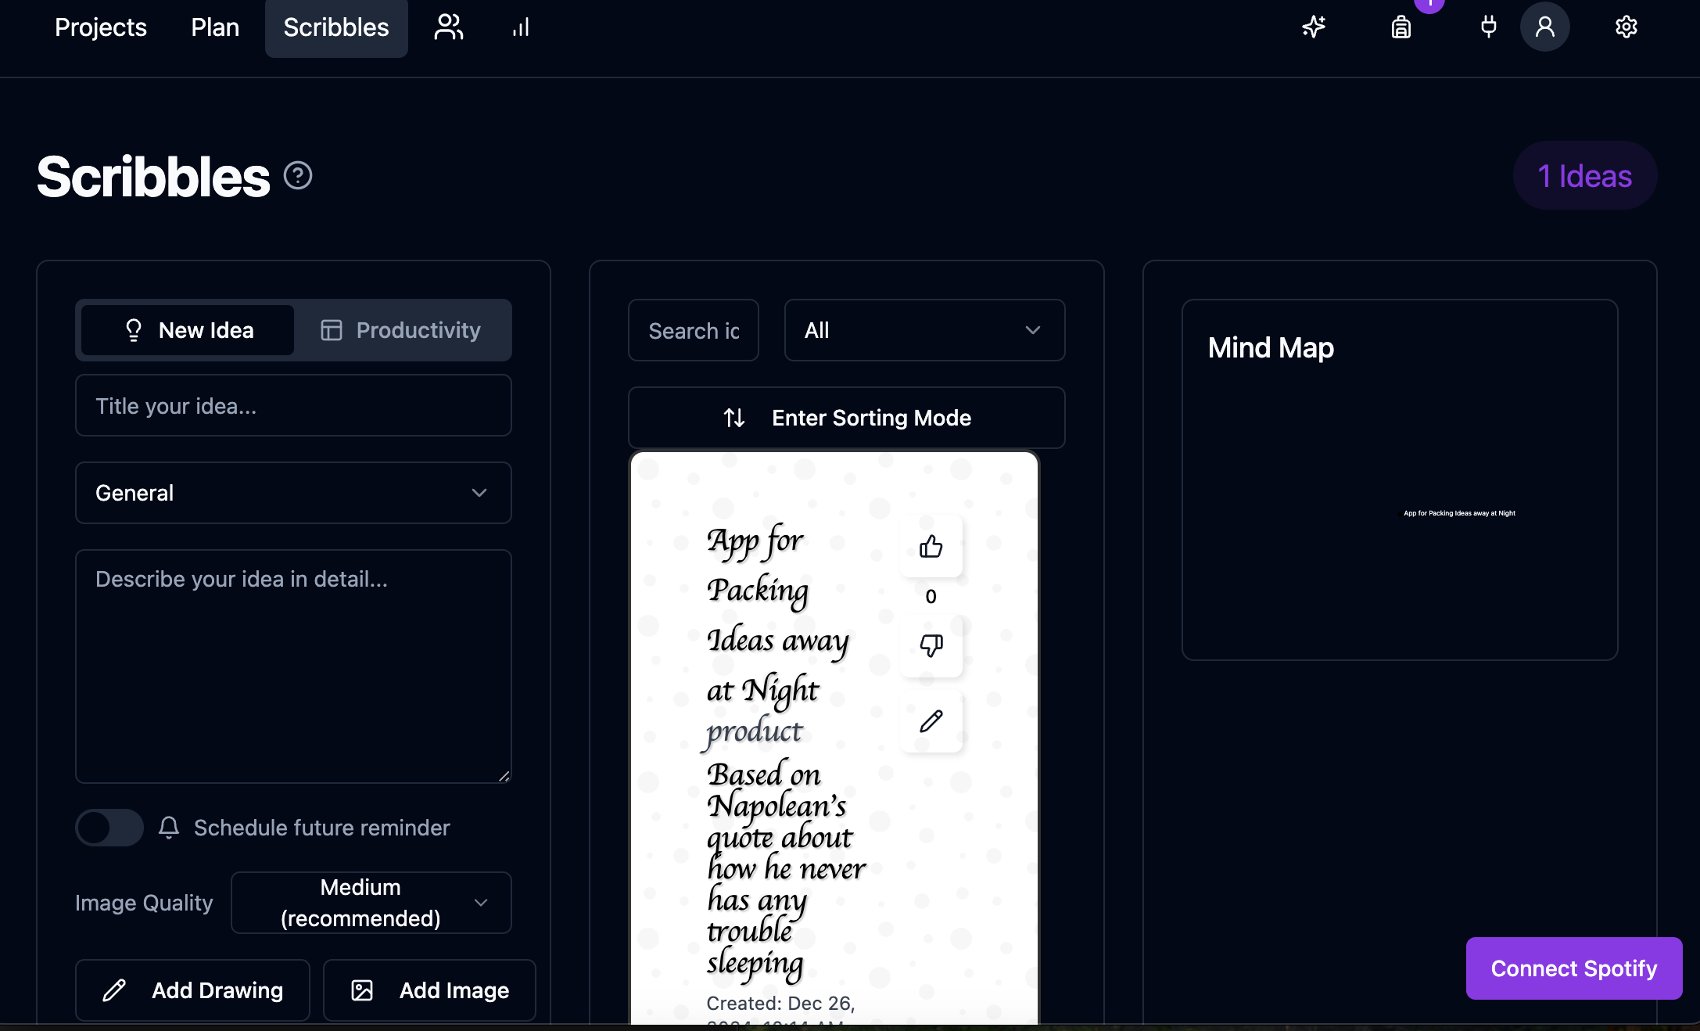1700x1031 pixels.
Task: Enable the Schedule future reminder switch
Action: coord(109,828)
